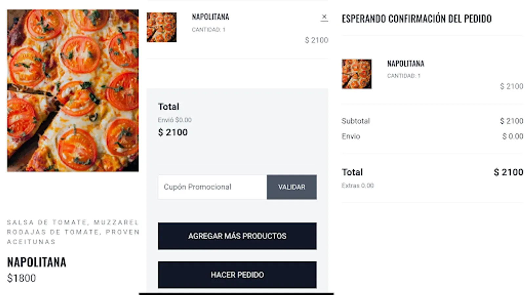Click the Envío row in order summary
This screenshot has height=295, width=525.
coord(432,136)
